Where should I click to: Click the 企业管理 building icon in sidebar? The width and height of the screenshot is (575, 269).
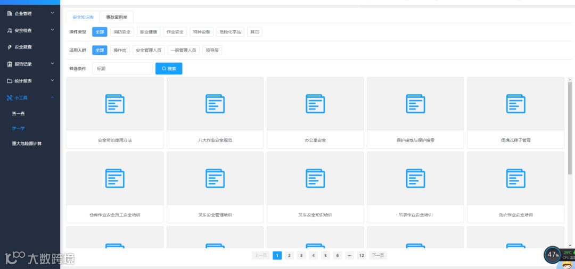(10, 13)
